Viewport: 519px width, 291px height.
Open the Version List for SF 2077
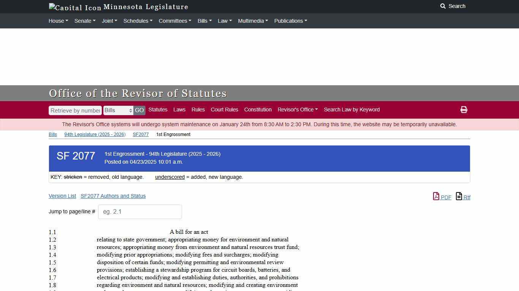(62, 196)
